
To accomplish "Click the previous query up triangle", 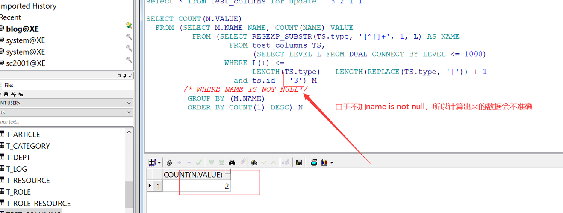I will pyautogui.click(x=274, y=162).
